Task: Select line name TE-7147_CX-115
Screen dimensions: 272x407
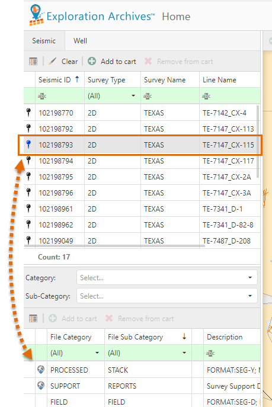Action: [x=228, y=145]
